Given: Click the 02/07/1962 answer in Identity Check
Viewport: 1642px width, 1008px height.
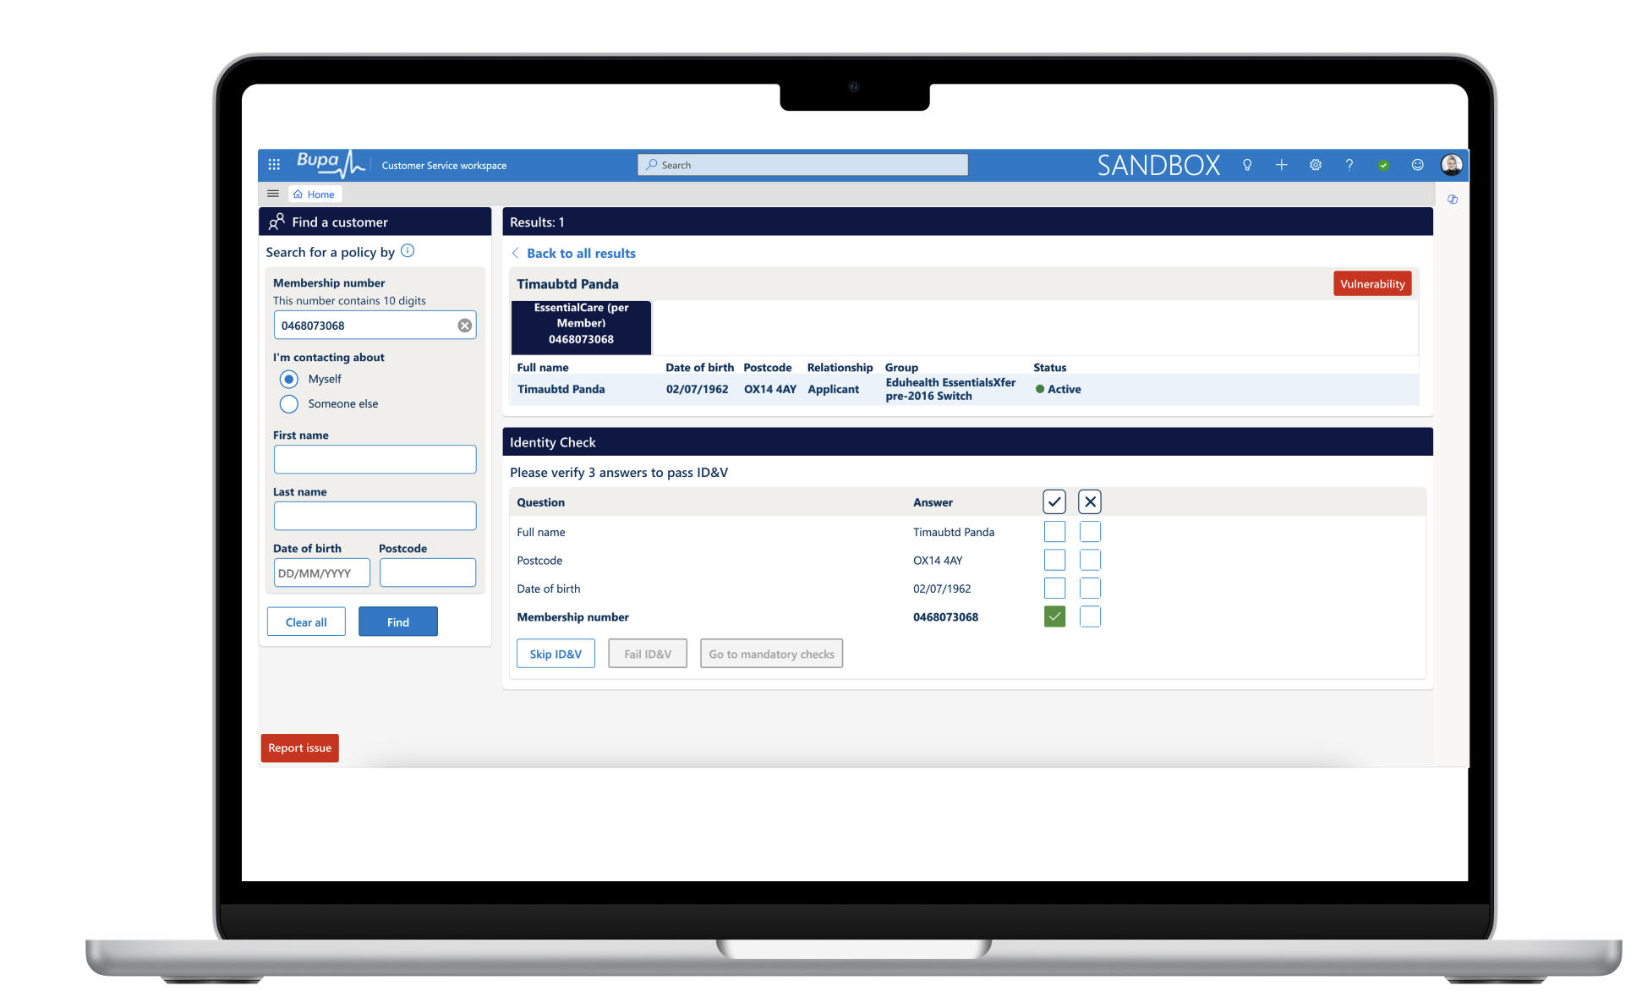Looking at the screenshot, I should click(x=942, y=589).
